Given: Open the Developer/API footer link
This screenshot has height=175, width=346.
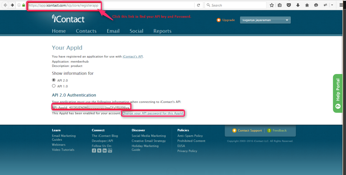Looking at the screenshot, I should tap(102, 141).
